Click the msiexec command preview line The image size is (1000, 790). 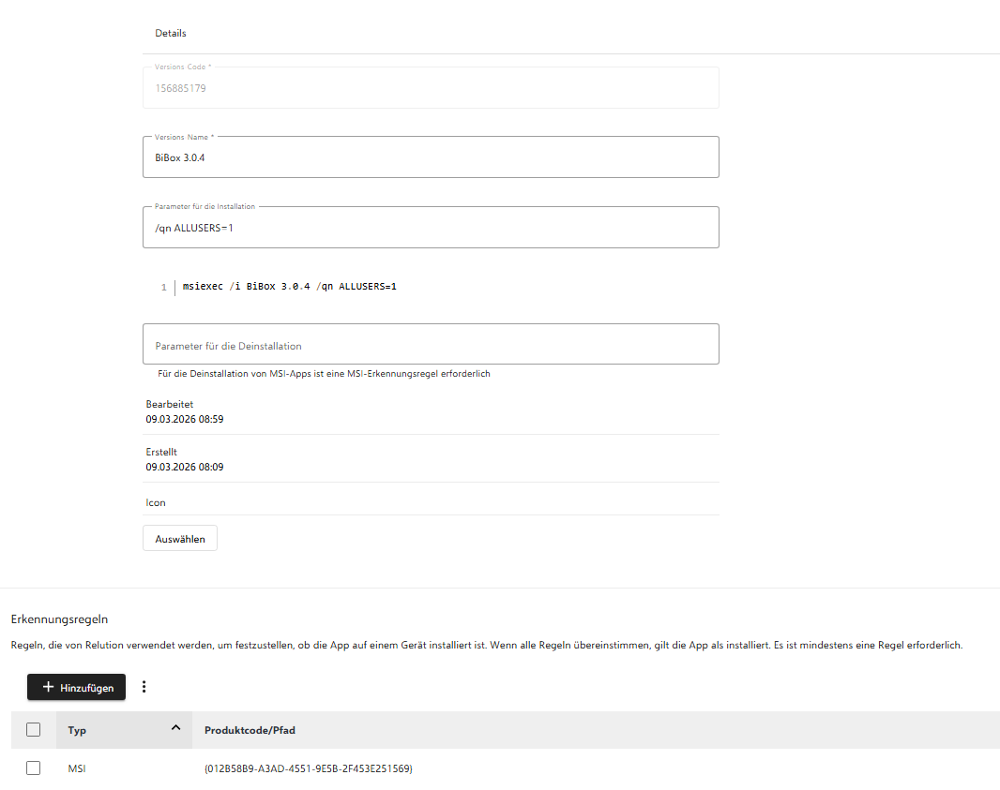pos(290,287)
